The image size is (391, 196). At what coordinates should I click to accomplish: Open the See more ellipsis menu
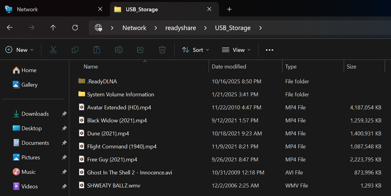pos(269,50)
